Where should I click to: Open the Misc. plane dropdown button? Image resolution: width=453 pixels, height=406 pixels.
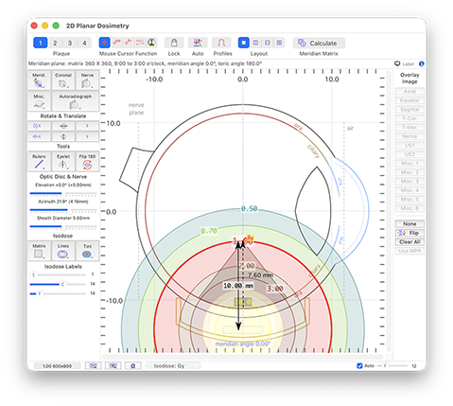(39, 101)
